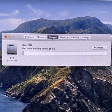Click the empty portion of storage bar

tap(65, 53)
